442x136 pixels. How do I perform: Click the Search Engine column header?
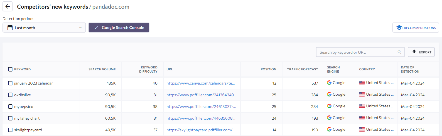(x=333, y=69)
